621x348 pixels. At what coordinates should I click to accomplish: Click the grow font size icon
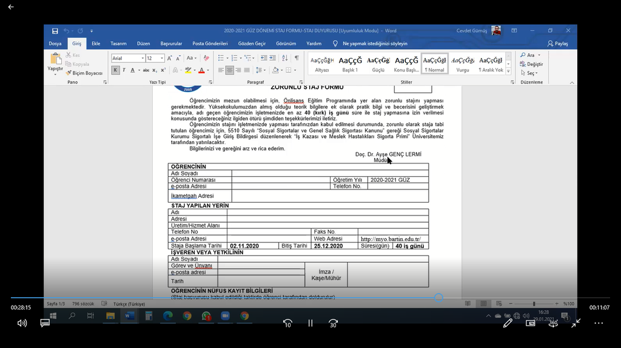170,58
